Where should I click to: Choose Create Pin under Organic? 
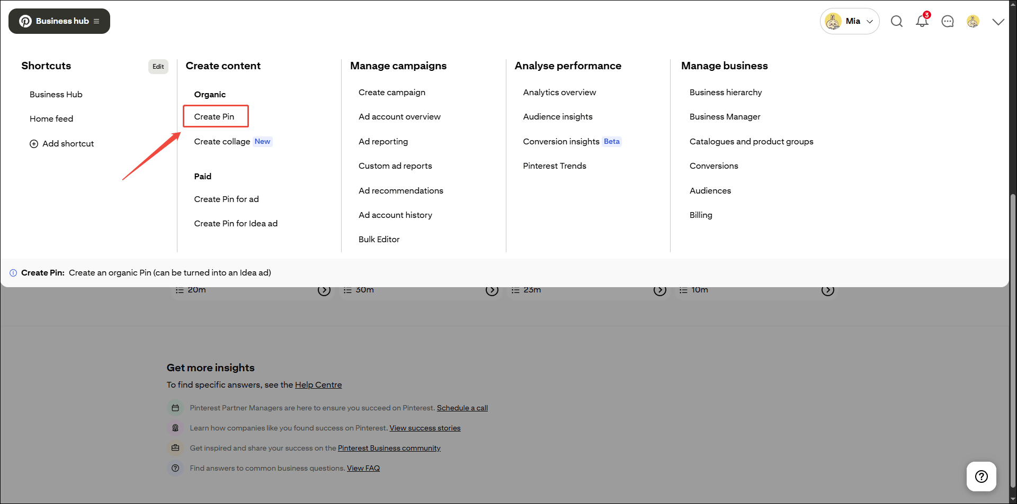pos(214,117)
